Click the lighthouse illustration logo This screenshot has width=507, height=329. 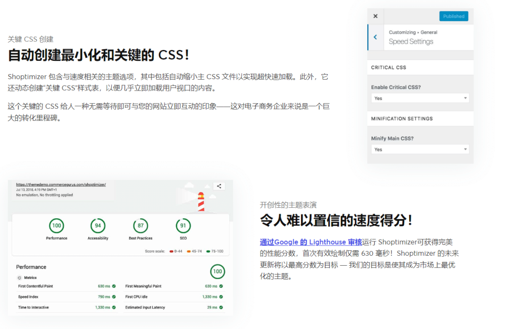pos(201,201)
